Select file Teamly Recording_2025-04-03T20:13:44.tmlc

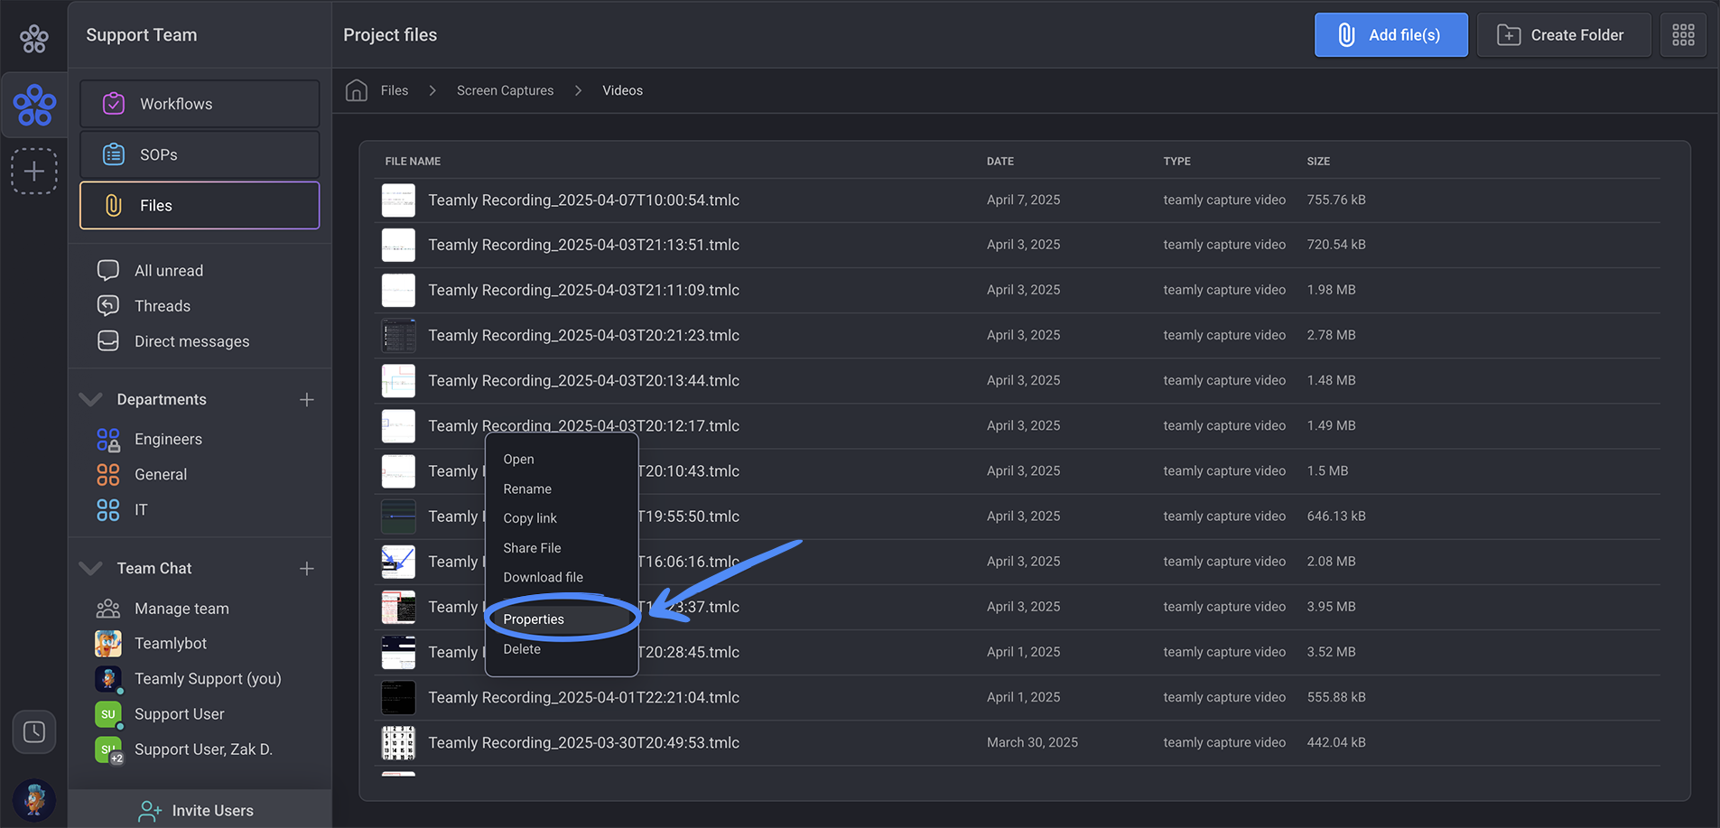(x=583, y=380)
